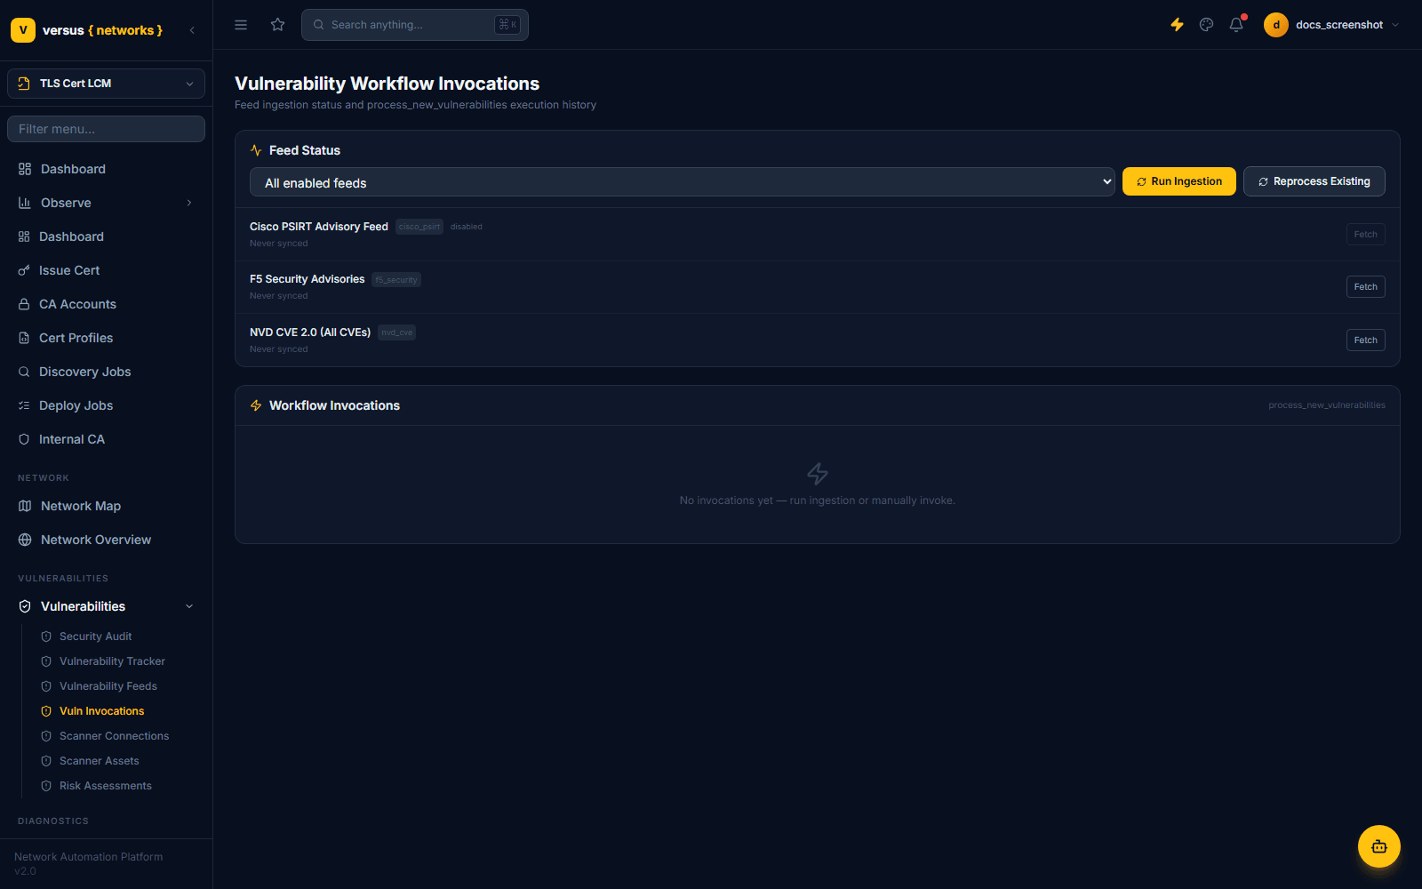Click the process_new_vulnerabilities label
The image size is (1422, 889).
(1326, 405)
